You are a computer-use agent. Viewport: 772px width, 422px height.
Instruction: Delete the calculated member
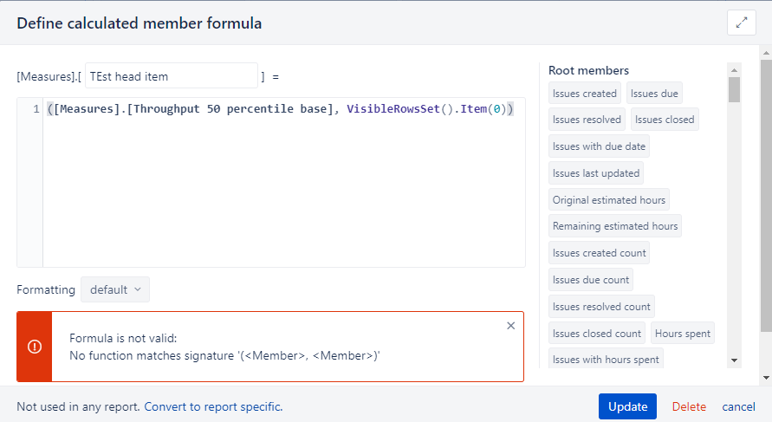click(x=689, y=406)
